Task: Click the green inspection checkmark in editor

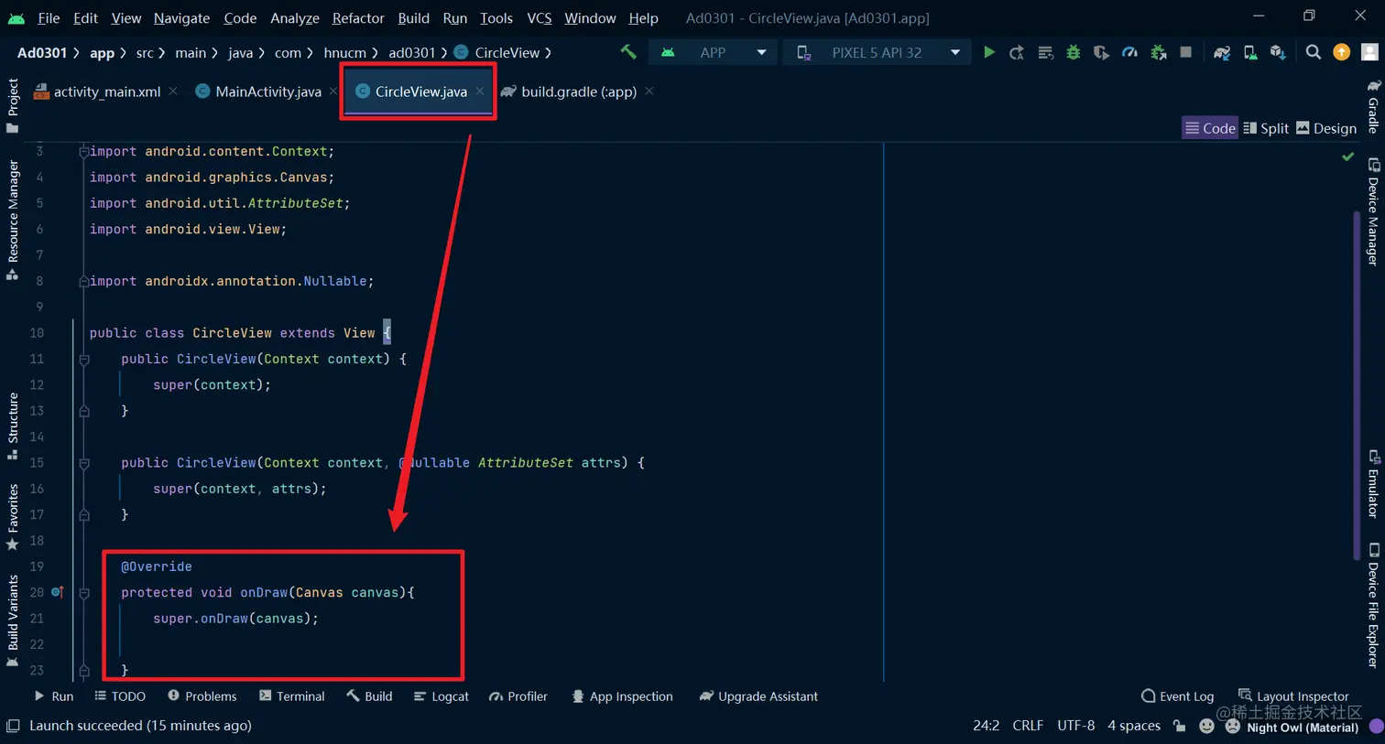Action: 1348,156
